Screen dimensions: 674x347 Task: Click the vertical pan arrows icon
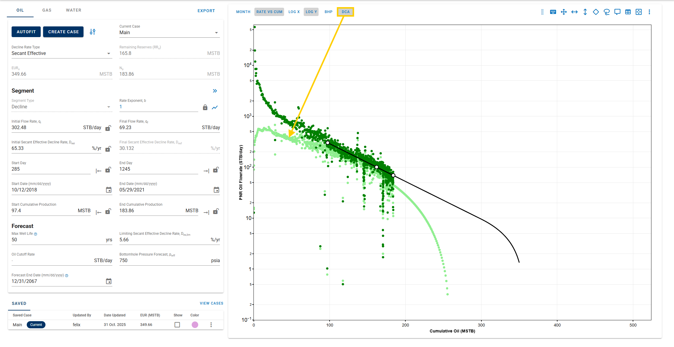click(x=585, y=12)
